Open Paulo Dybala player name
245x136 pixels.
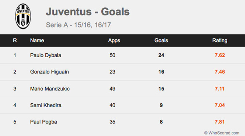coord(46,55)
